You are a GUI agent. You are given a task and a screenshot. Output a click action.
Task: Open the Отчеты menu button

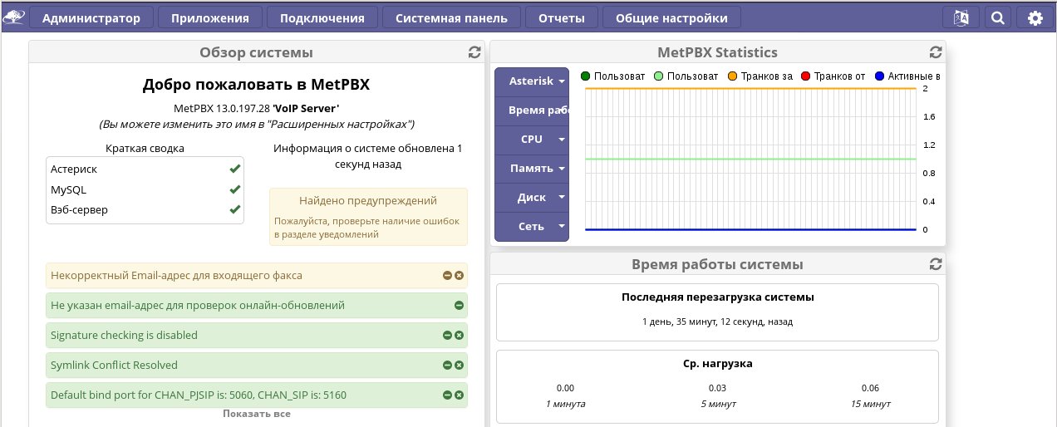point(561,18)
